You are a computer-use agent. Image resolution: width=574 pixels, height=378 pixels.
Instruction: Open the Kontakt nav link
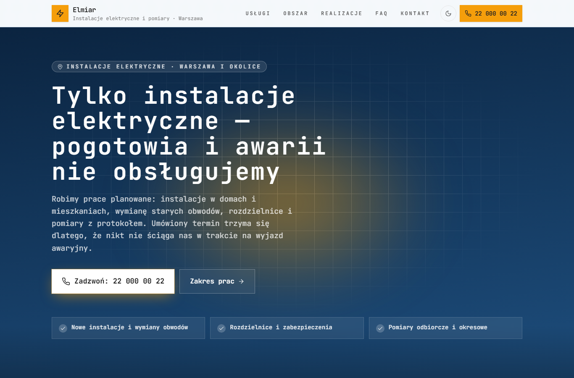415,13
